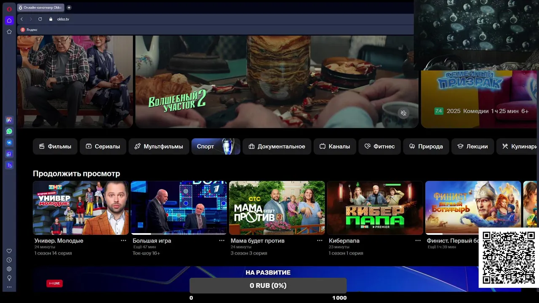Open the Спорт category
539x303 pixels.
(x=216, y=146)
